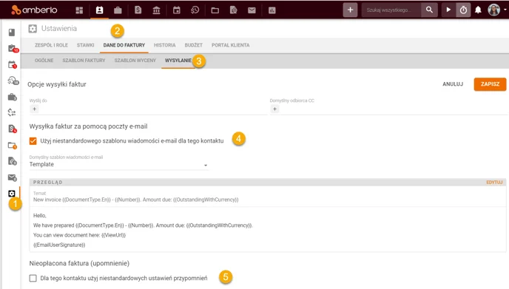Image resolution: width=509 pixels, height=289 pixels.
Task: Switch to BUDŻET tab
Action: tap(194, 45)
